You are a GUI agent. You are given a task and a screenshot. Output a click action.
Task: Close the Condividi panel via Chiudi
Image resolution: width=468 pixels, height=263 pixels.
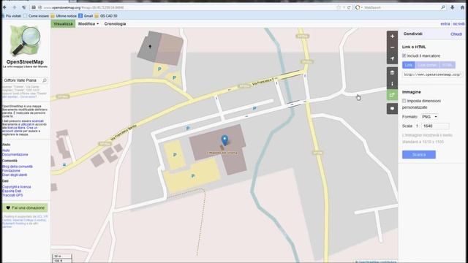456,34
